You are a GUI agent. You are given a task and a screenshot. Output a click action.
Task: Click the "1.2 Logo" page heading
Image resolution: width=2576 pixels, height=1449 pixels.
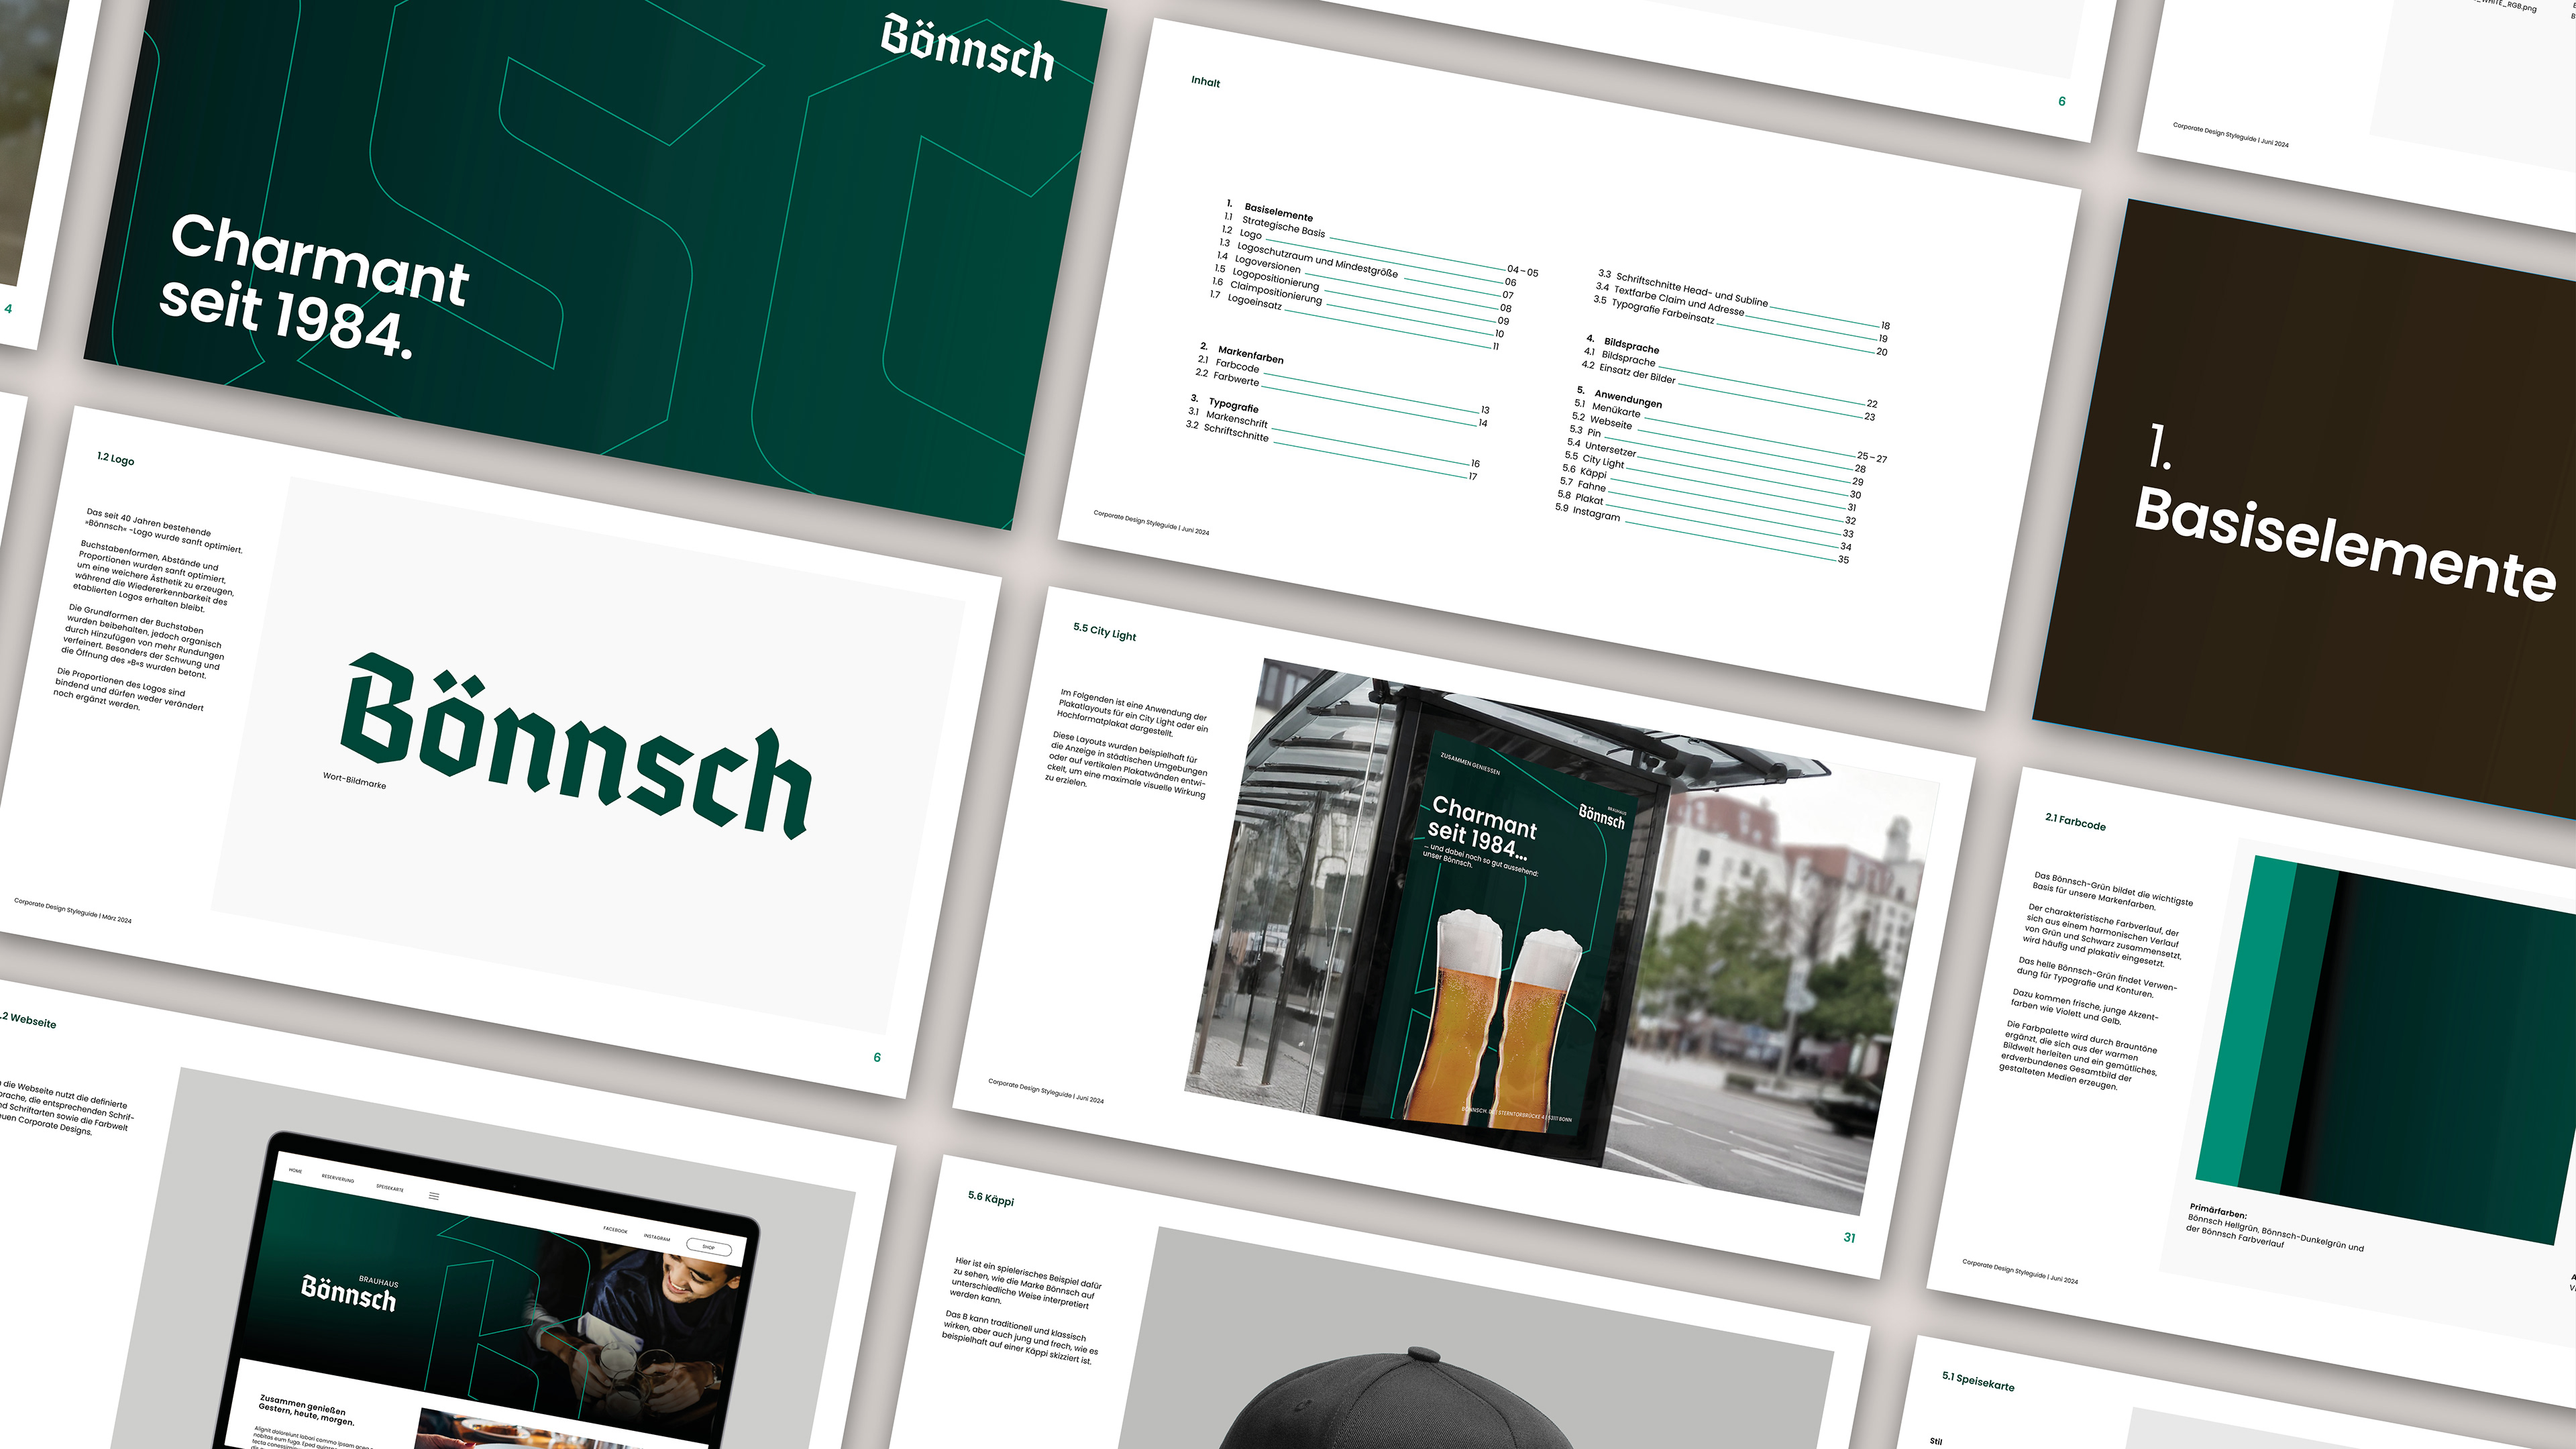click(x=116, y=459)
